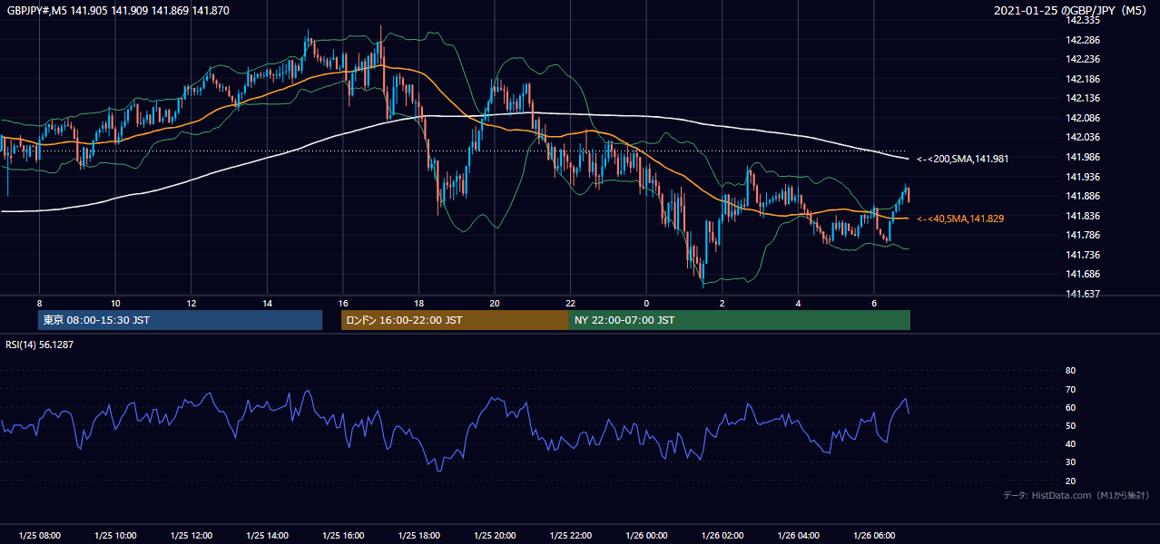Click hour label 10 under the price chart
Screen dimensions: 1160x544
tap(115, 303)
